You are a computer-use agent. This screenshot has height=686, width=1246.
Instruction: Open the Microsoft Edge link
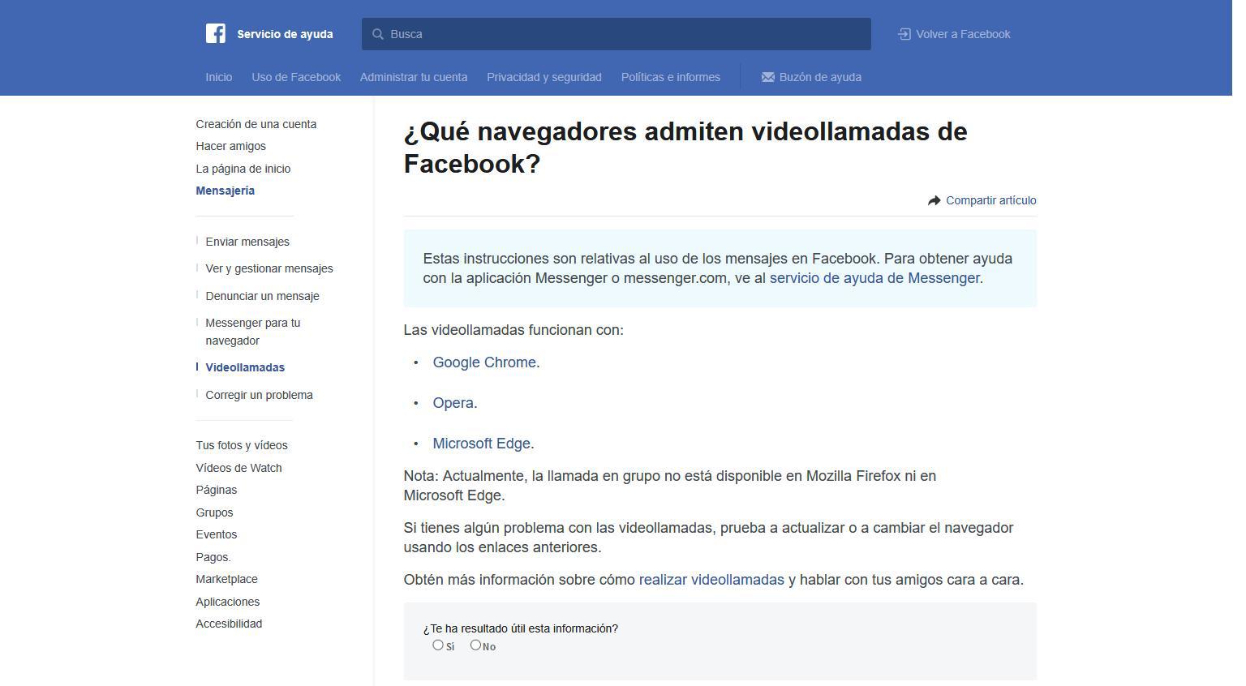tap(481, 444)
